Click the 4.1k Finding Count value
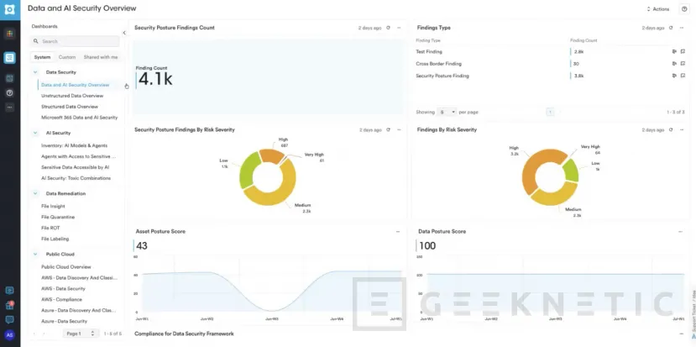 click(x=155, y=79)
